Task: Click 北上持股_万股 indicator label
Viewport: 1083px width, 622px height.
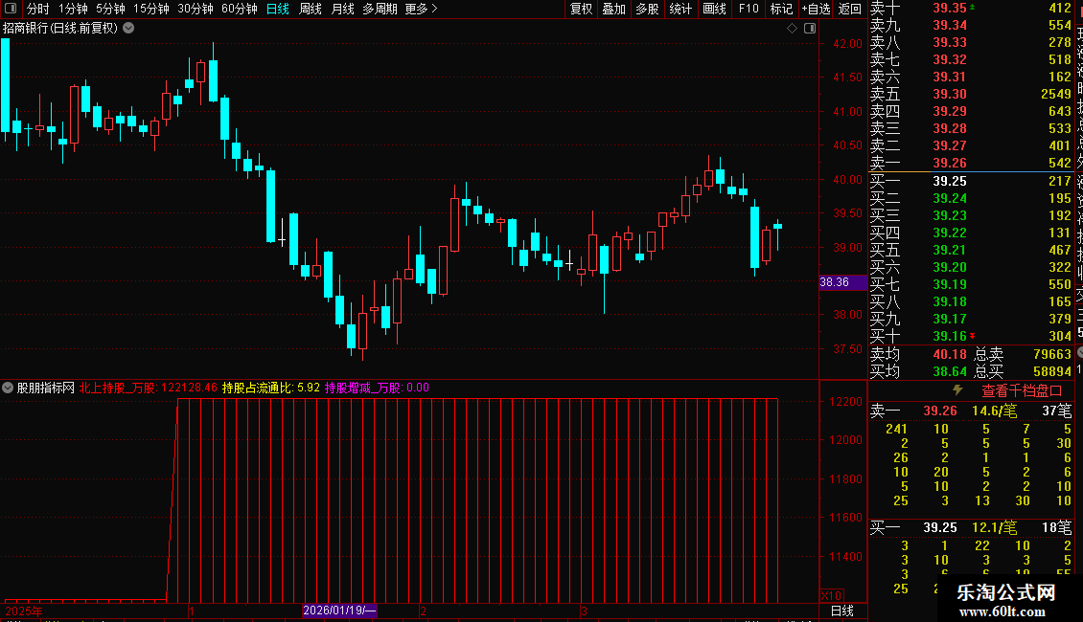Action: click(x=118, y=388)
